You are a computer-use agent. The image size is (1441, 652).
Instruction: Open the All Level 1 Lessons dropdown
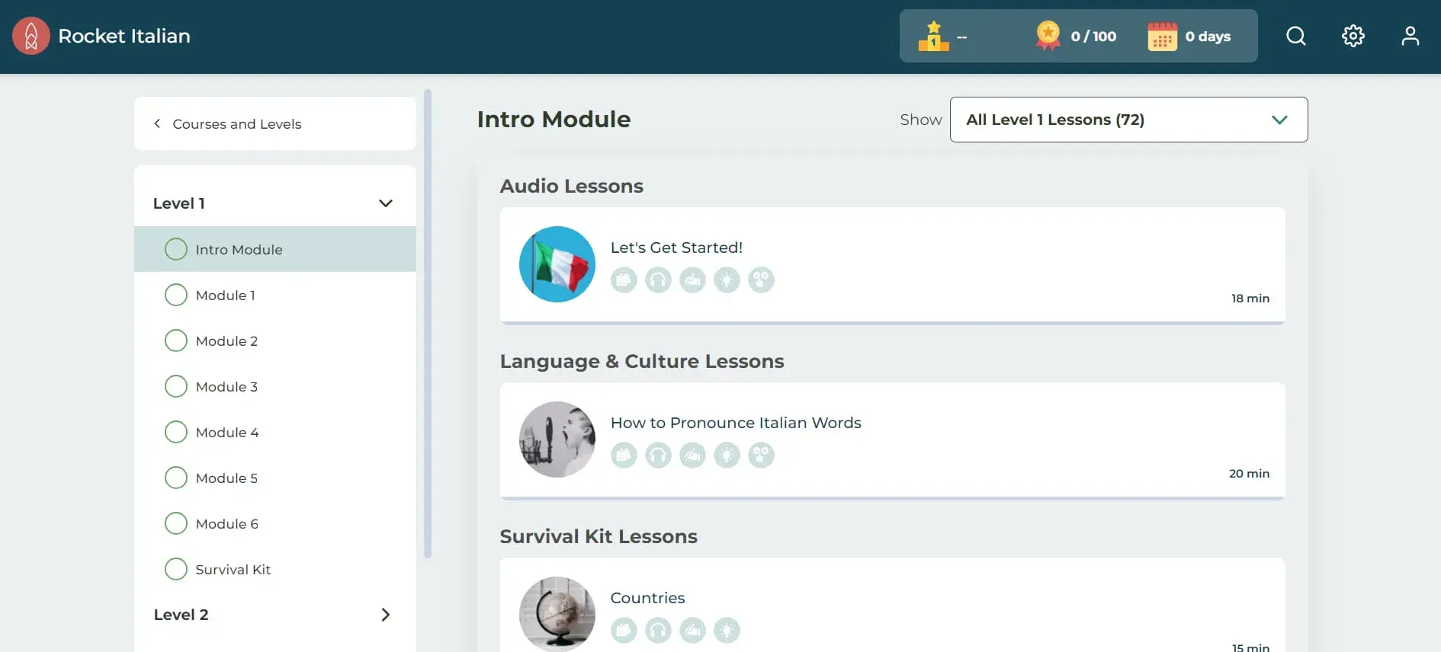point(1128,120)
